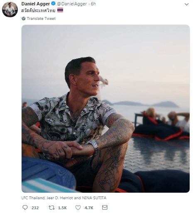The width and height of the screenshot is (193, 213).
Task: Like the tweet with the heart icon
Action: point(78,208)
